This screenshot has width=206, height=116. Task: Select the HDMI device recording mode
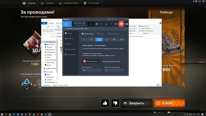pos(122,39)
